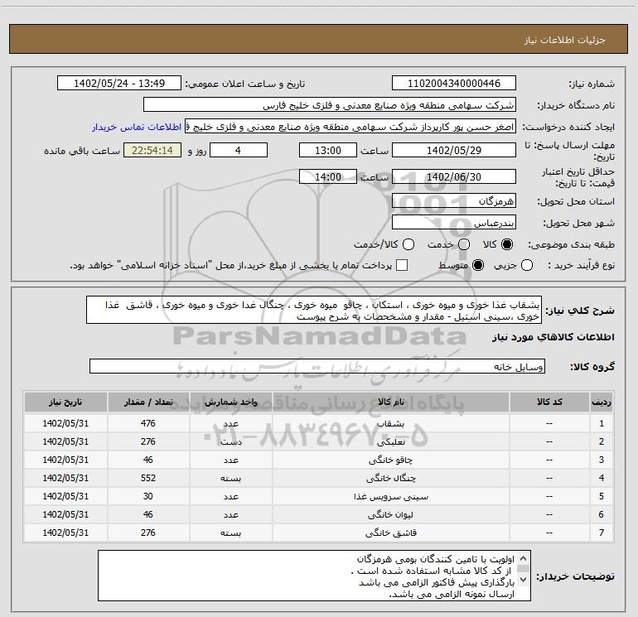Click the ردیف column header
Screen dimensions: 638x617
(602, 402)
